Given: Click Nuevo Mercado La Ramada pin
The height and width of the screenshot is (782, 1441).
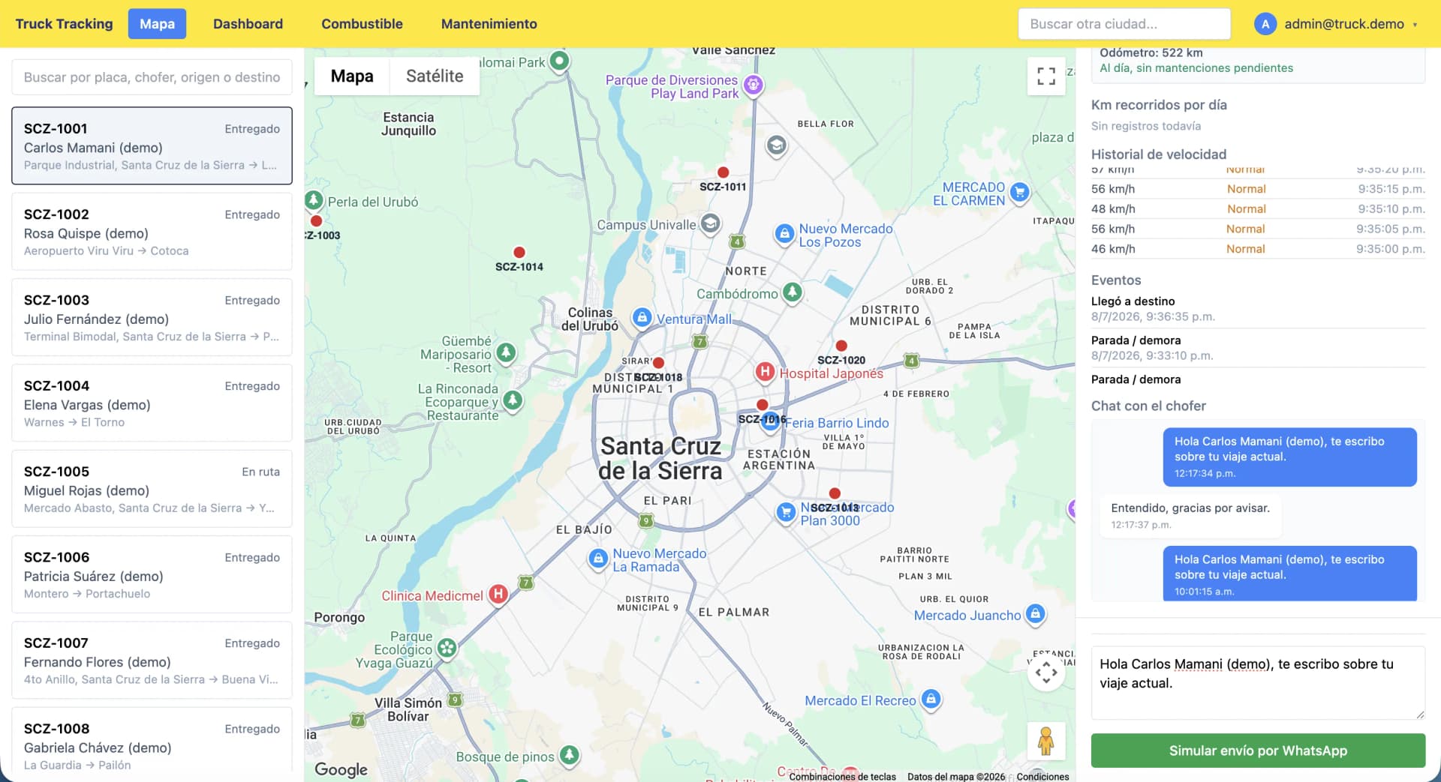Looking at the screenshot, I should coord(598,559).
